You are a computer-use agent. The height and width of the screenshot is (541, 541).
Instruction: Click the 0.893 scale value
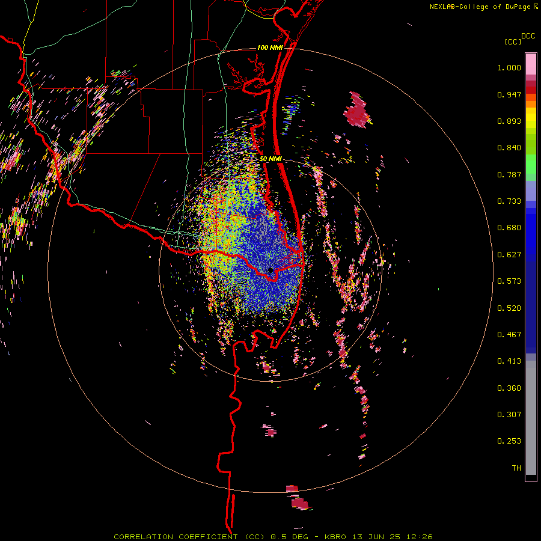coord(509,121)
